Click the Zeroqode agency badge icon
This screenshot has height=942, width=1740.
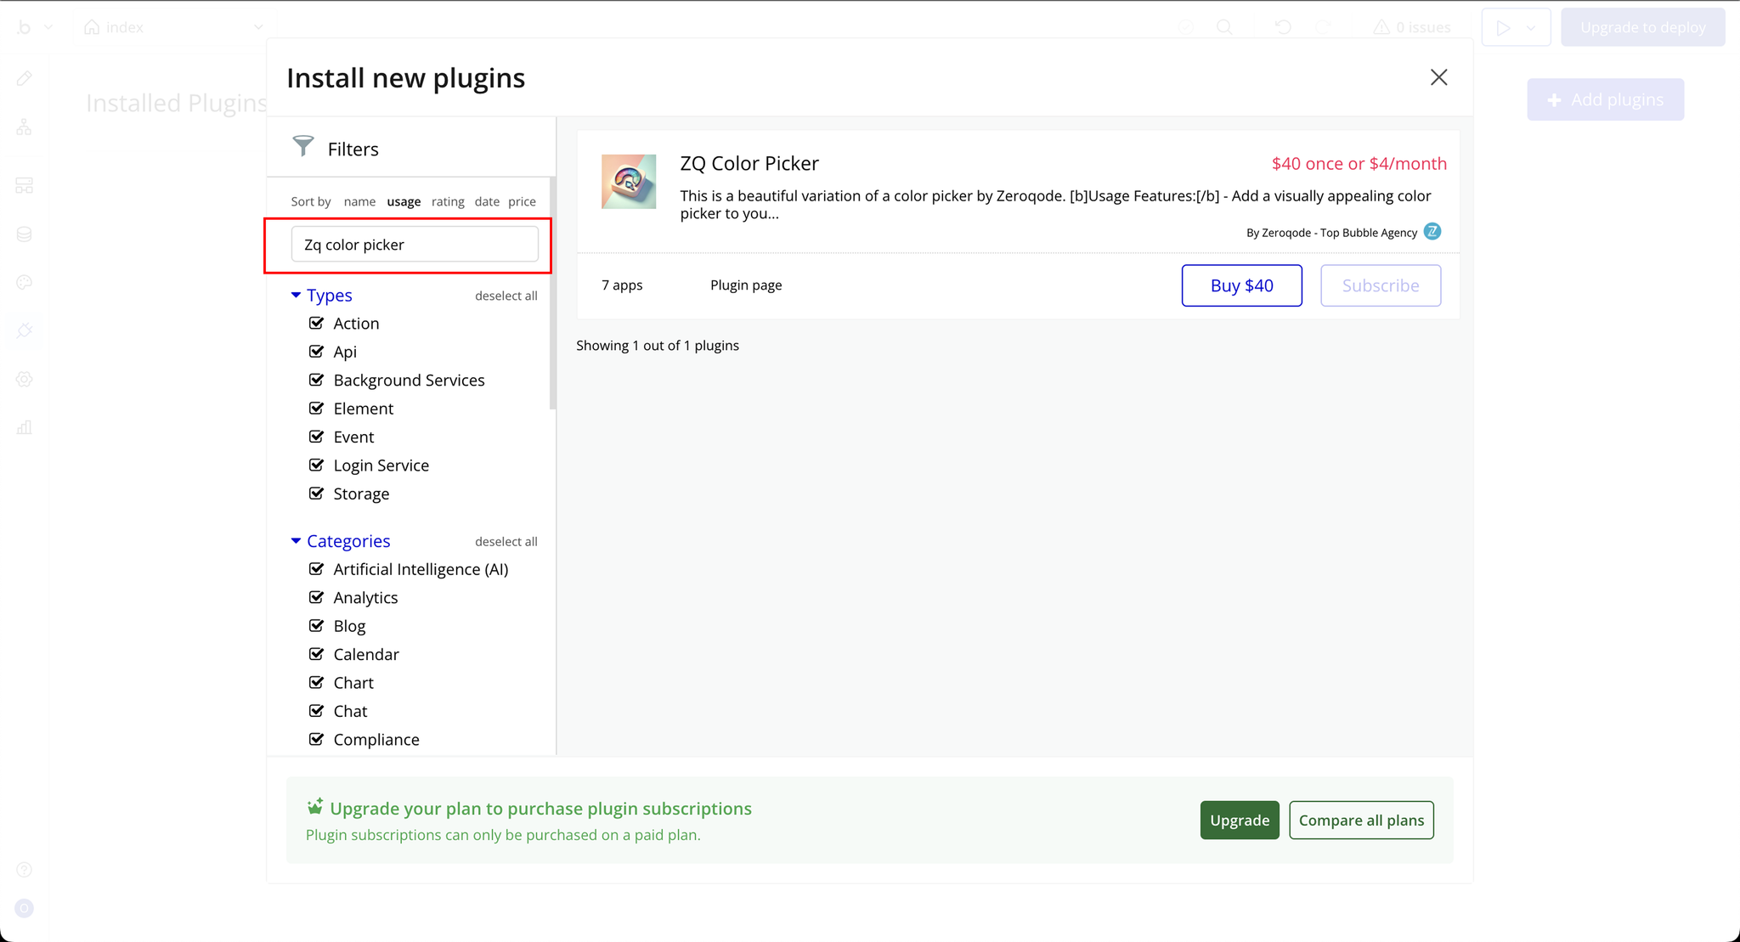click(x=1432, y=231)
